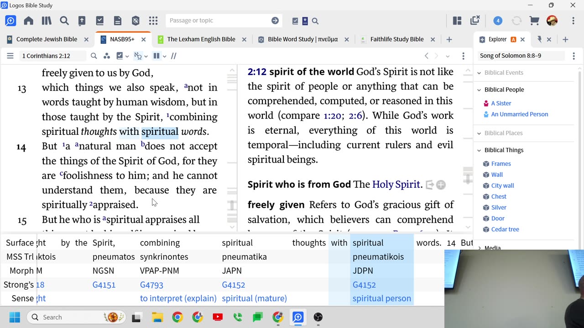Image resolution: width=584 pixels, height=328 pixels.
Task: Collapse the Biblical People section
Action: coord(479,90)
